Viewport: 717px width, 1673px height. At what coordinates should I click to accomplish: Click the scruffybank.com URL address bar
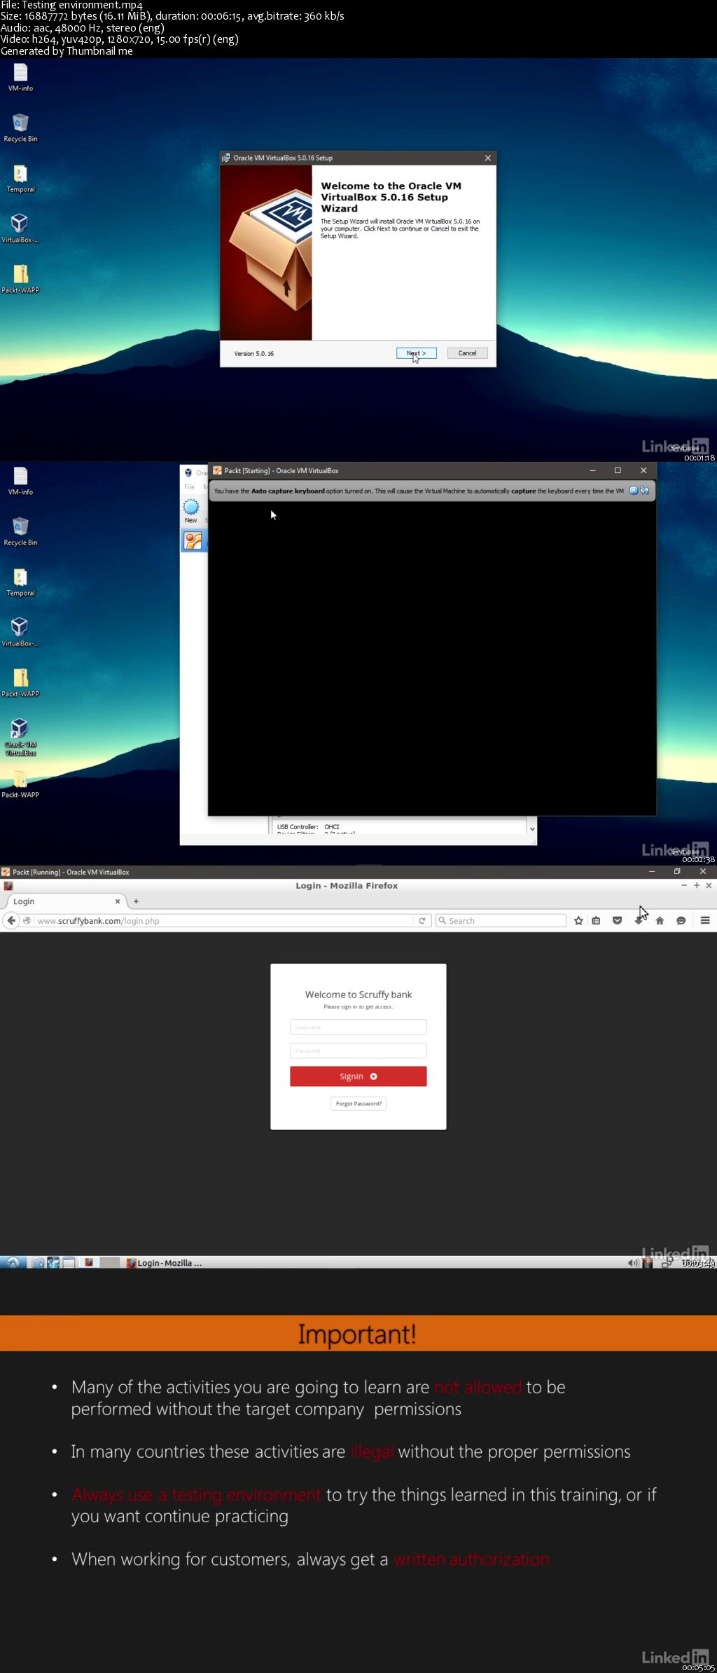click(217, 920)
